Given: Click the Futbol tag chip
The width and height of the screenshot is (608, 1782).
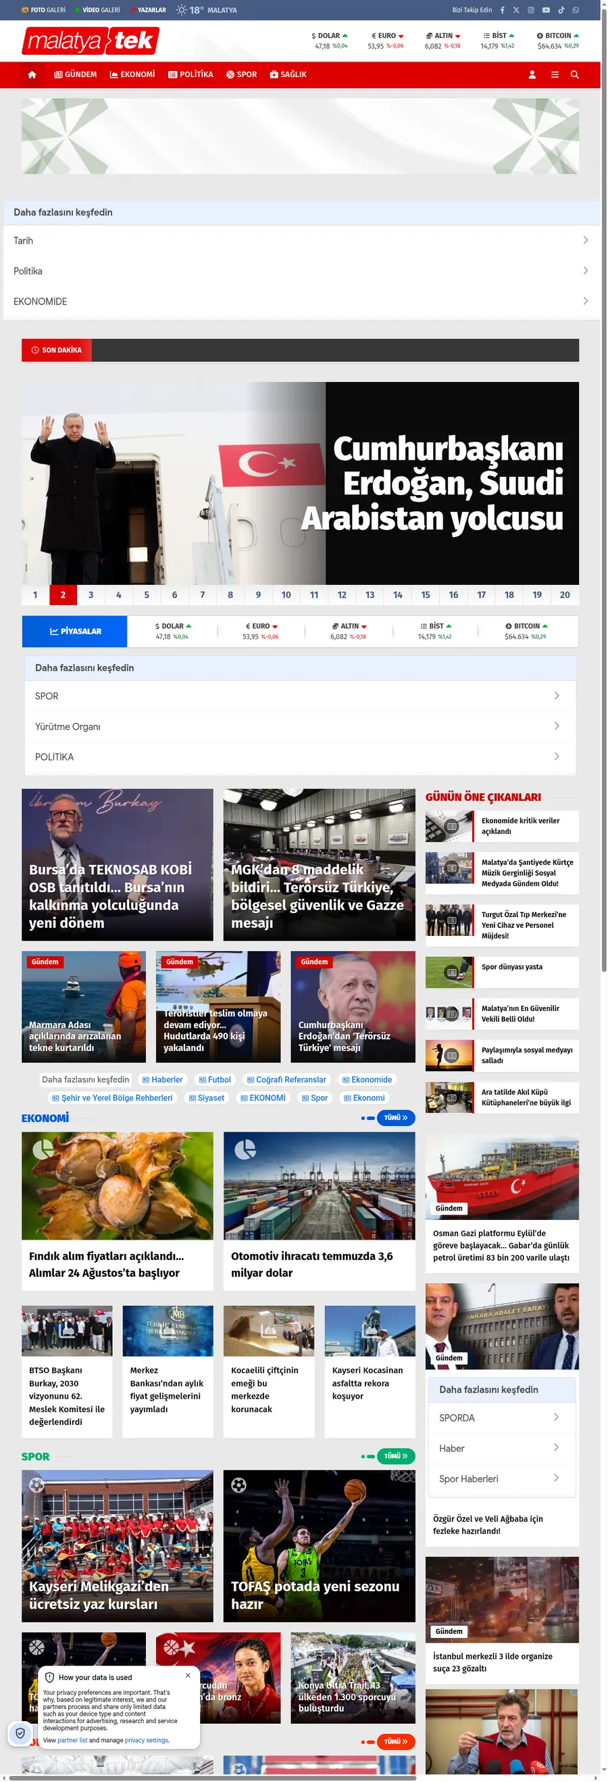Looking at the screenshot, I should click(x=215, y=1080).
